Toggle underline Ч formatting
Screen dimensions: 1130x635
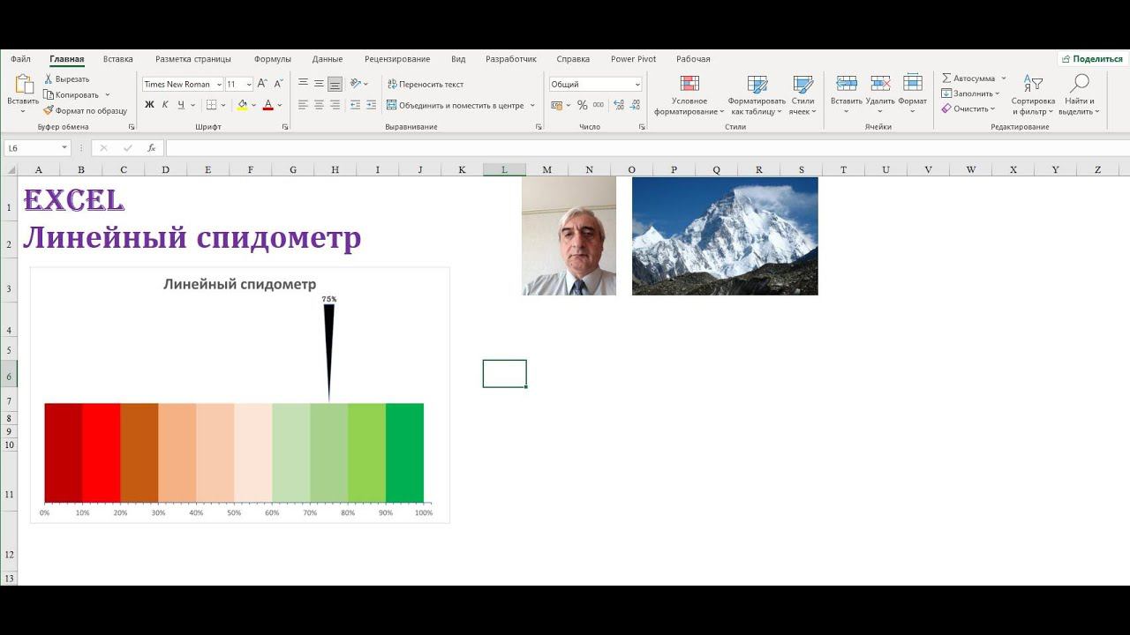181,105
